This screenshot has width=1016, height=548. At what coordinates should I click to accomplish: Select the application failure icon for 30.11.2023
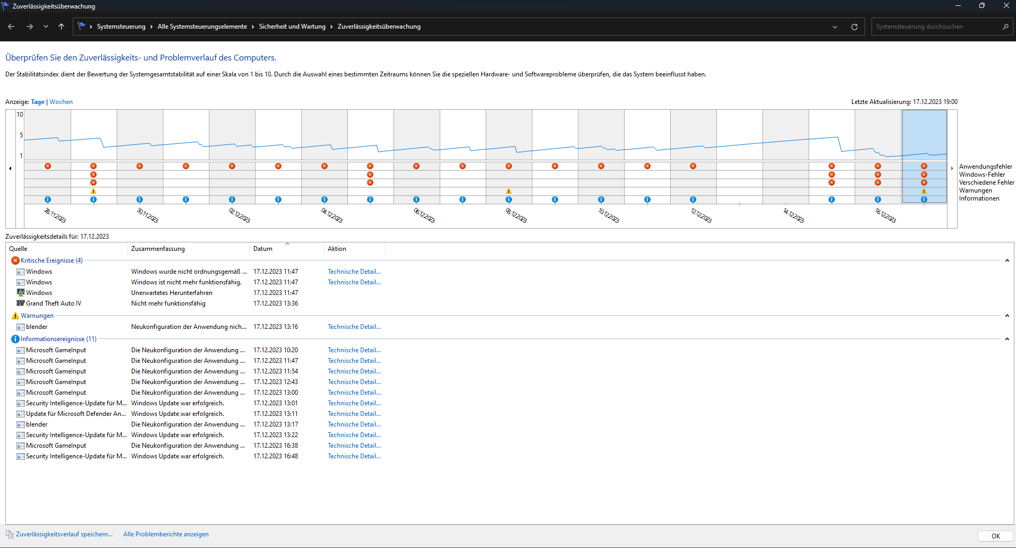[140, 166]
